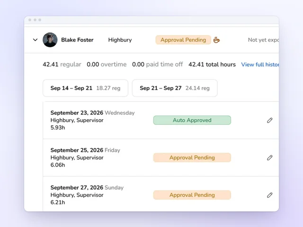This screenshot has height=227, width=303.
Task: Edit the September 25, 2026 entry
Action: (x=270, y=157)
